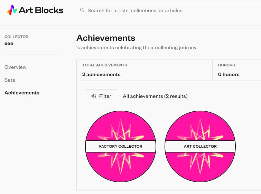
Task: Click the search magnifier icon
Action: pyautogui.click(x=82, y=10)
